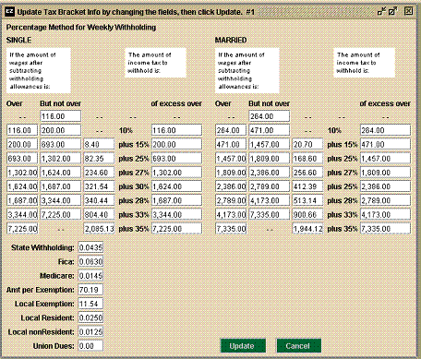Select Single tax amount field showing 234.60

[99, 173]
